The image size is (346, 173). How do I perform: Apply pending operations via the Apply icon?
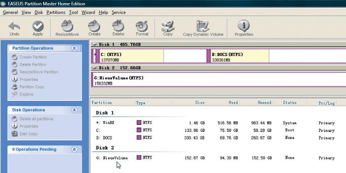[38, 26]
